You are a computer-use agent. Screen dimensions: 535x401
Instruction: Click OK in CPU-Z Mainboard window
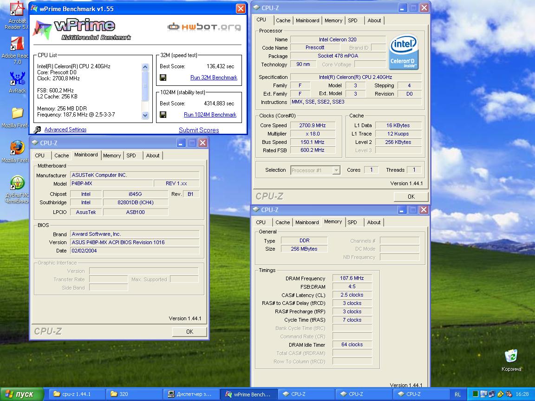tap(189, 332)
